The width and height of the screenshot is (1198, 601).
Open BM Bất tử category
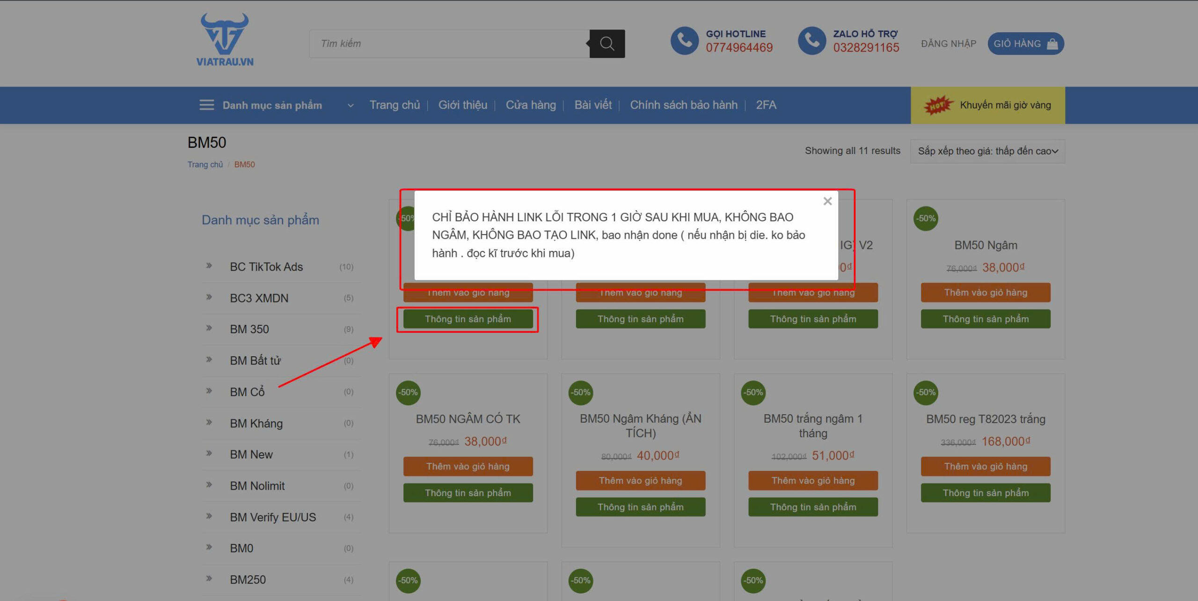click(255, 360)
